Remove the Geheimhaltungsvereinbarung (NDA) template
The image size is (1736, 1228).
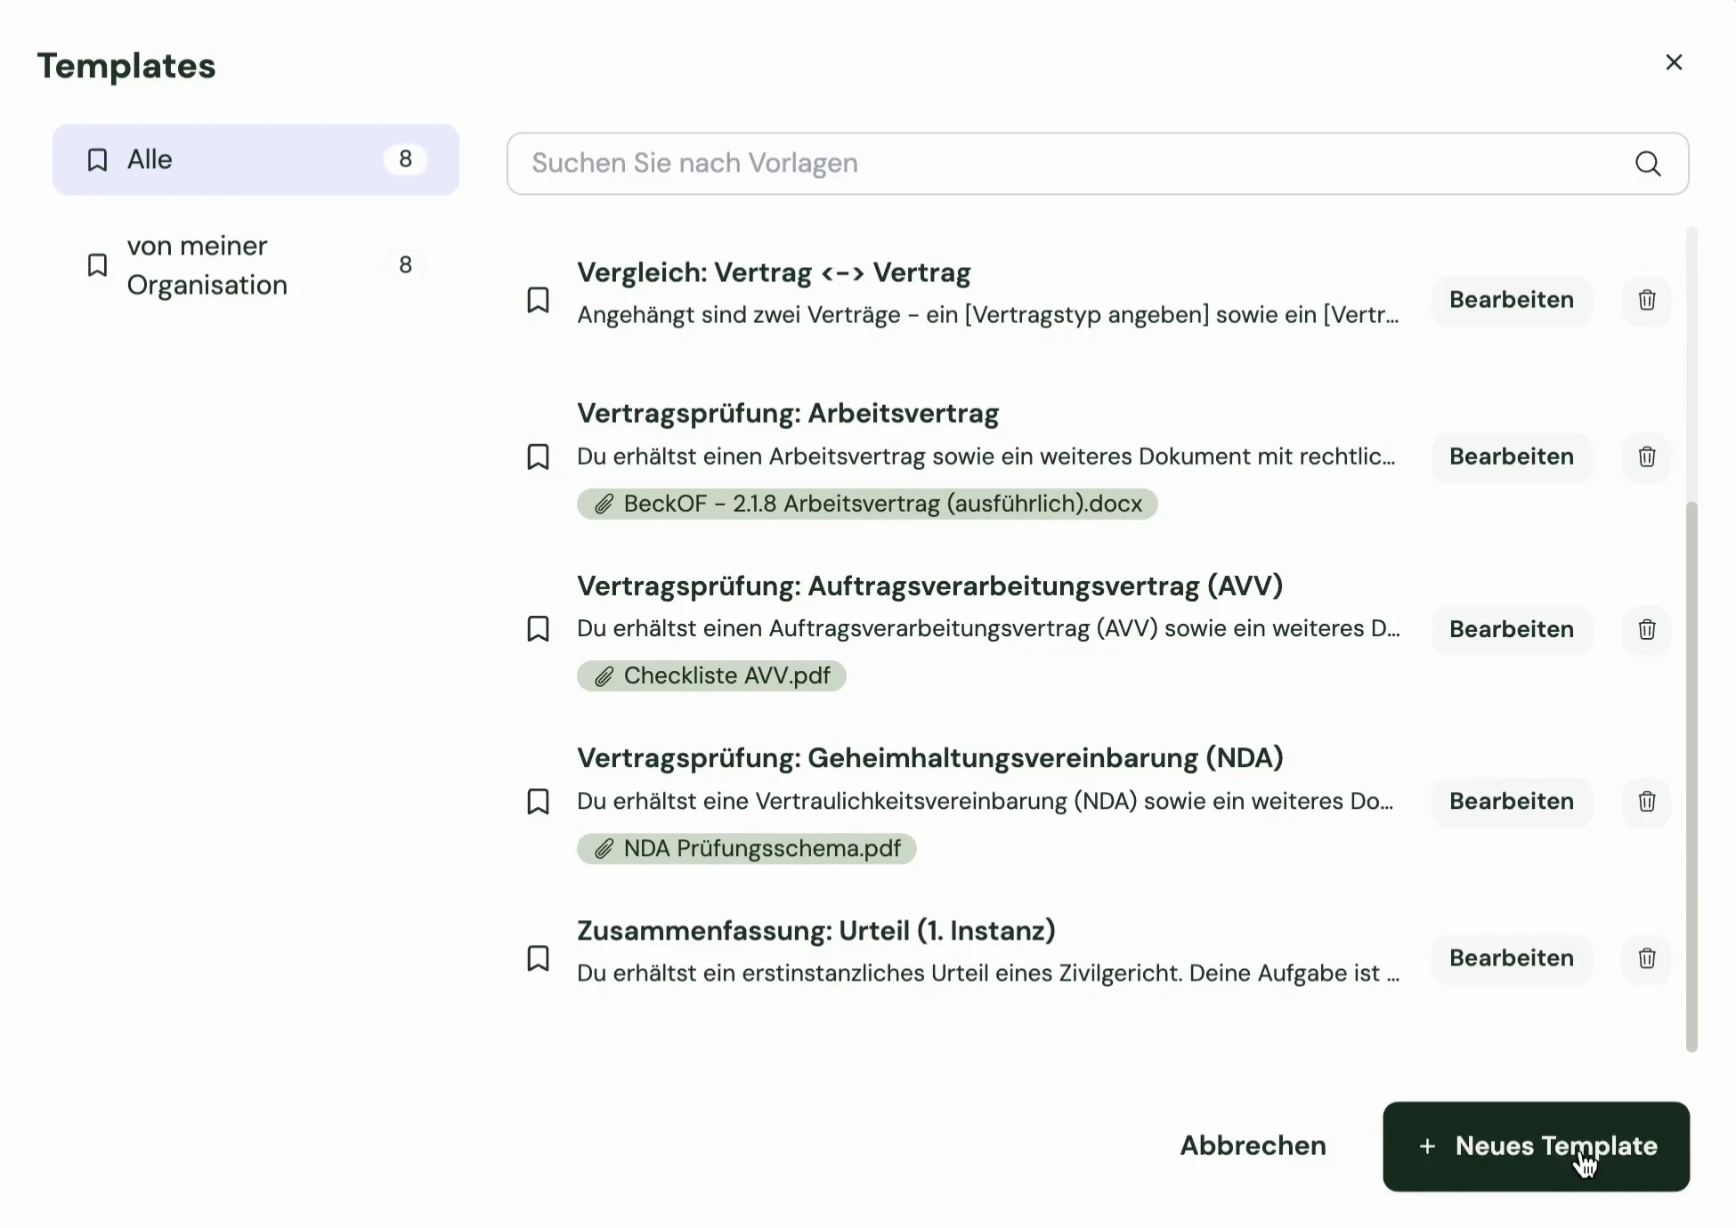(1646, 801)
